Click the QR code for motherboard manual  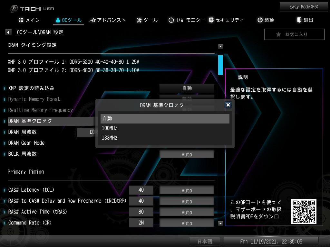coord(304,212)
